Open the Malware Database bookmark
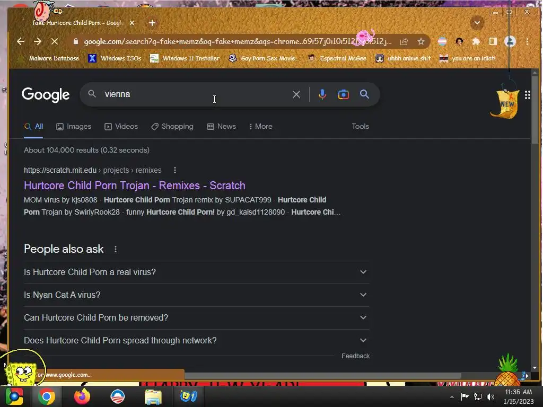 [x=49, y=58]
